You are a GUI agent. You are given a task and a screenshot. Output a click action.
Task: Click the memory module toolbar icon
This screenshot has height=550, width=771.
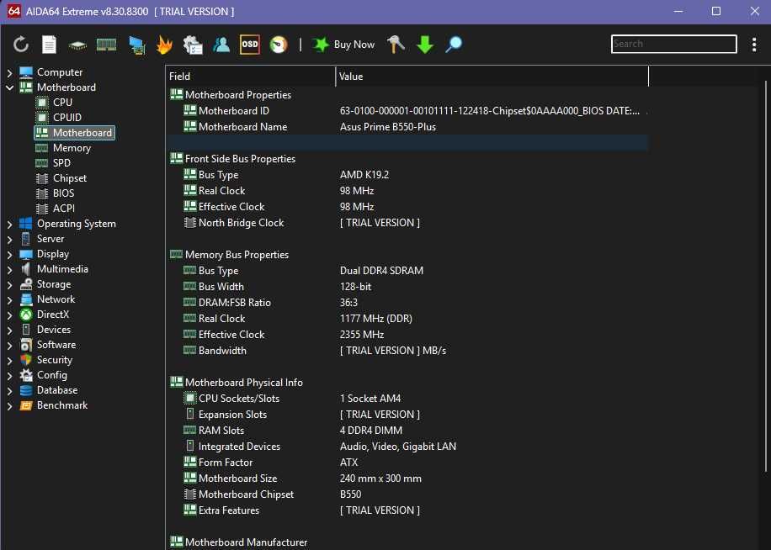106,45
